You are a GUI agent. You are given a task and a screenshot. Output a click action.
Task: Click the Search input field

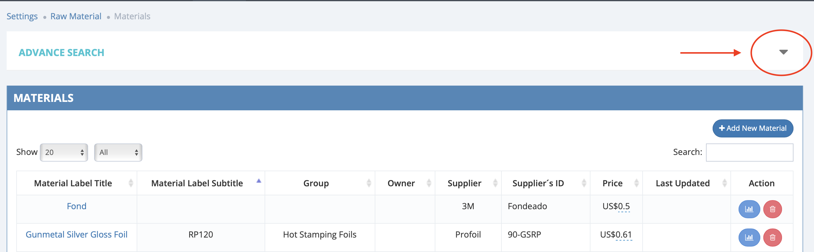749,153
